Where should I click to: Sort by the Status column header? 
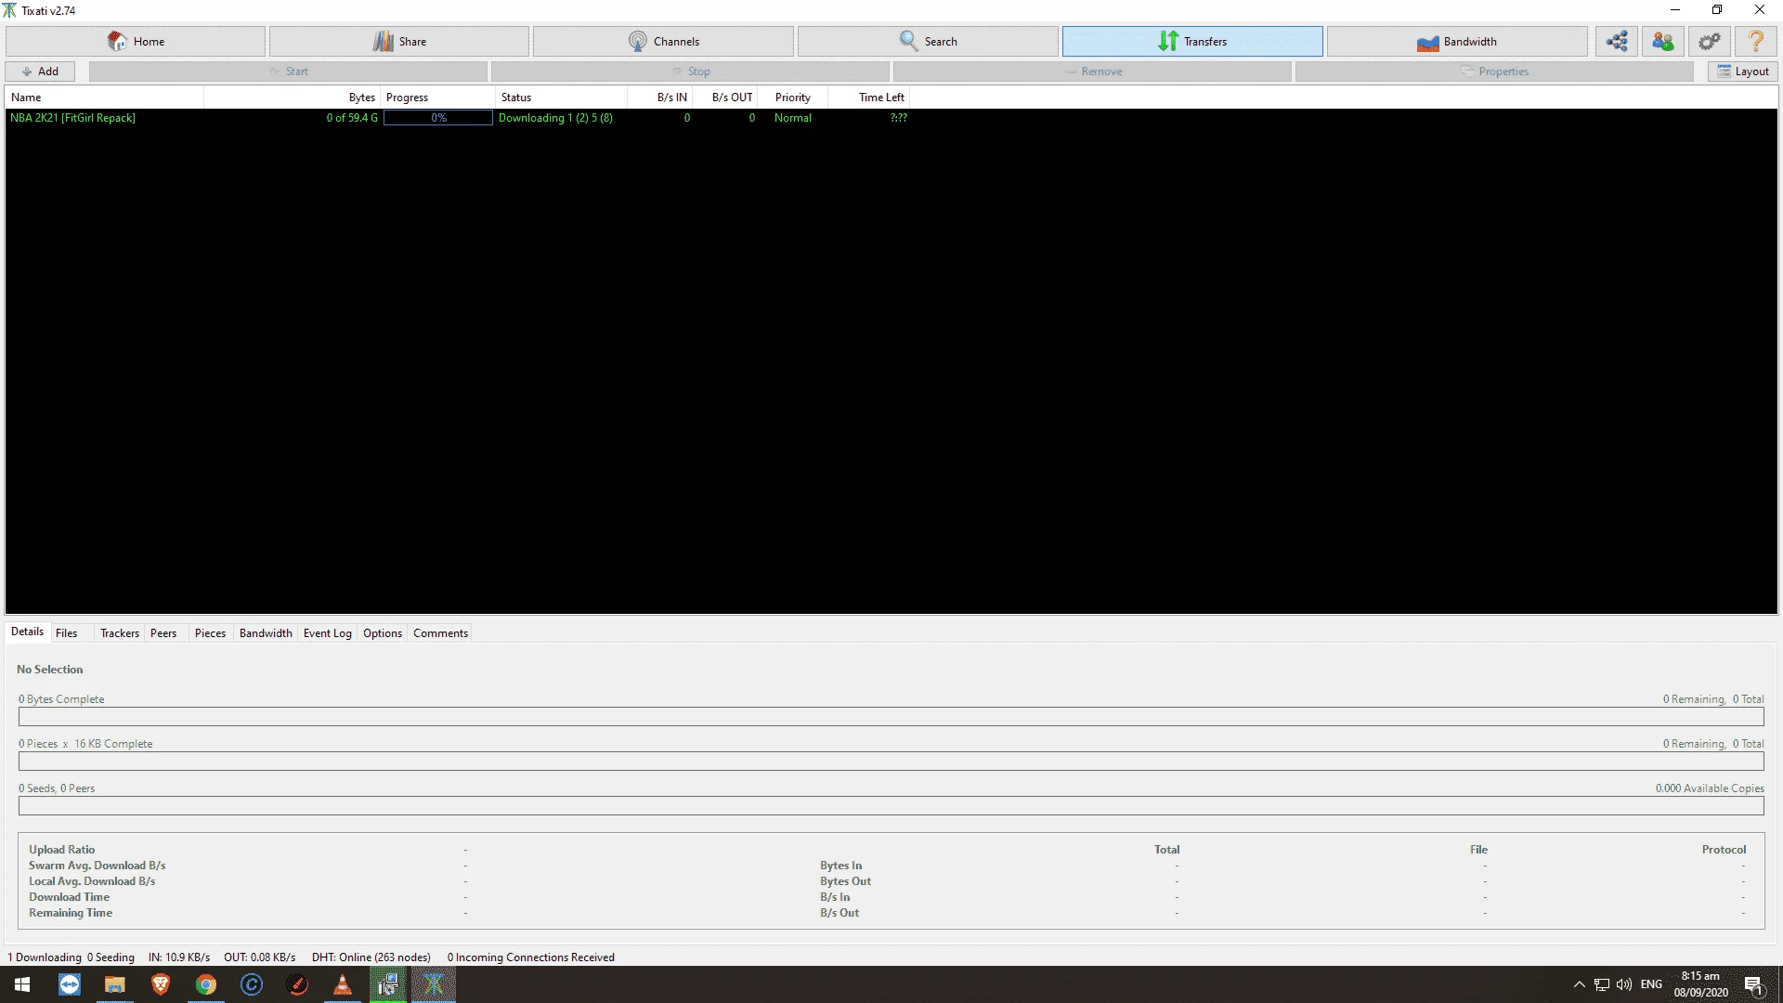pos(562,98)
